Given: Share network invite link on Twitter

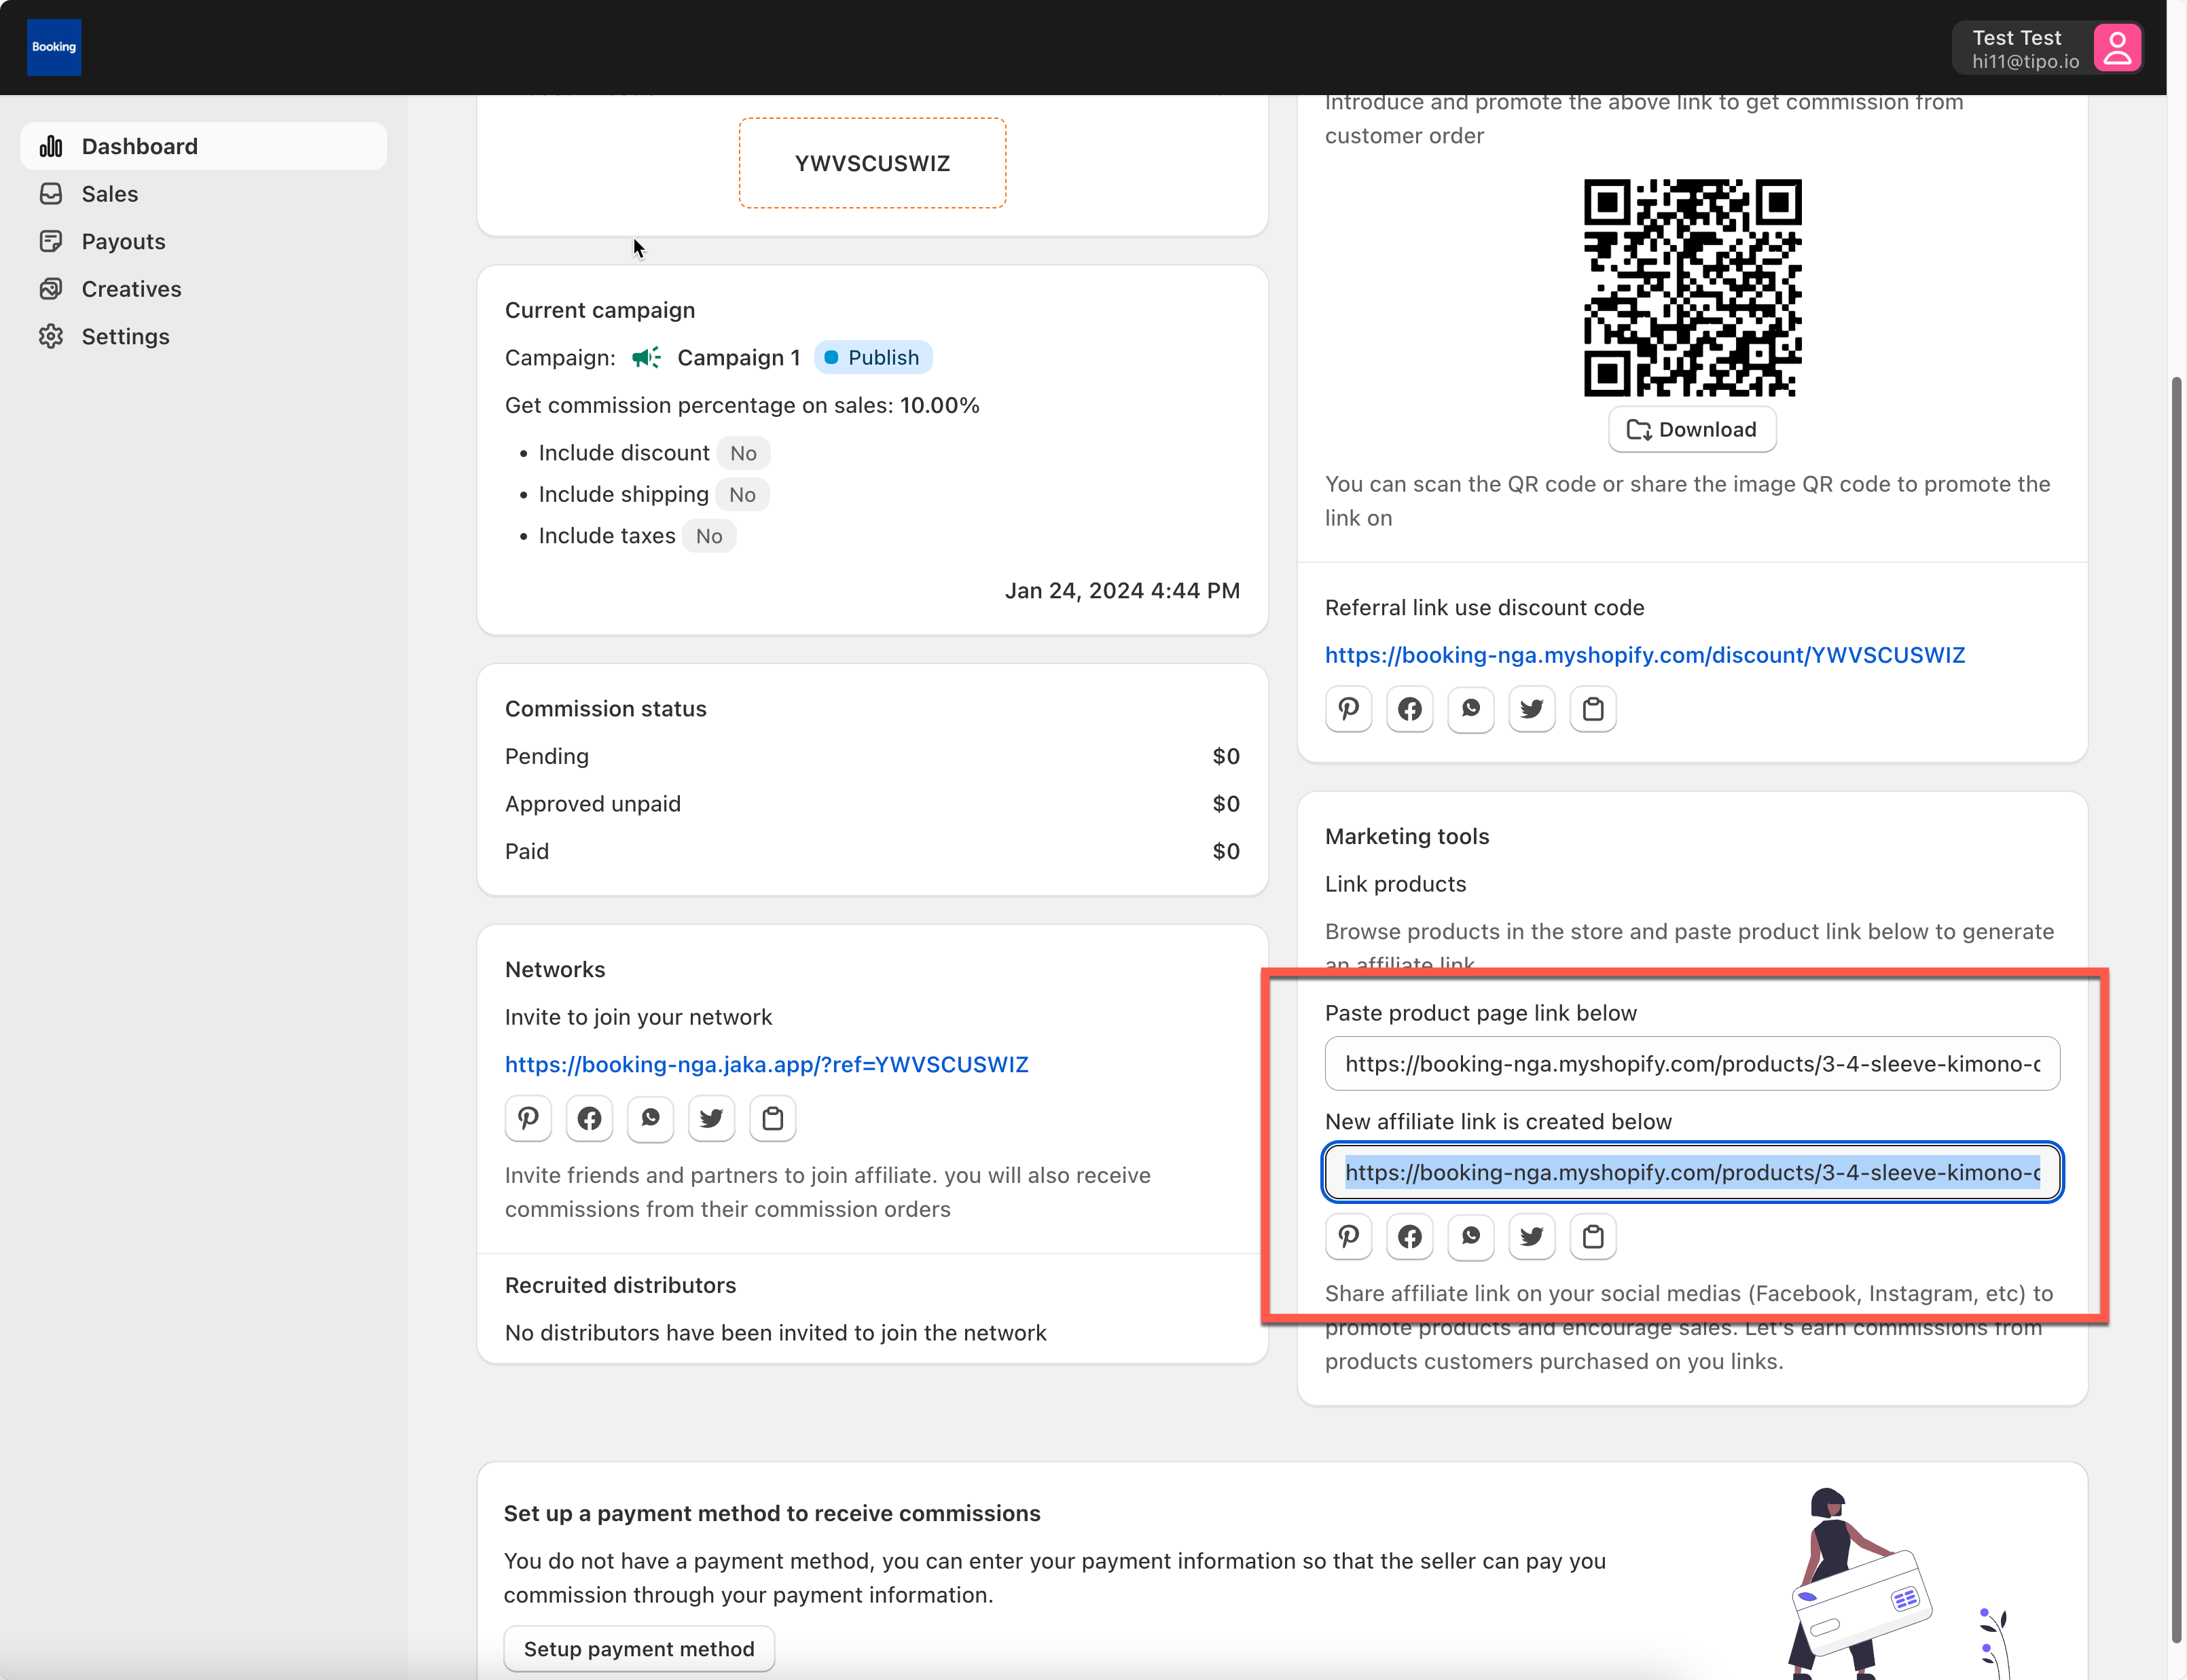Looking at the screenshot, I should [x=711, y=1118].
